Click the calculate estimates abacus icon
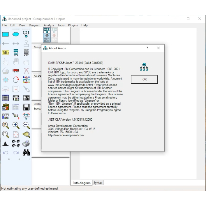The width and height of the screenshot is (206, 206). [x=26, y=98]
